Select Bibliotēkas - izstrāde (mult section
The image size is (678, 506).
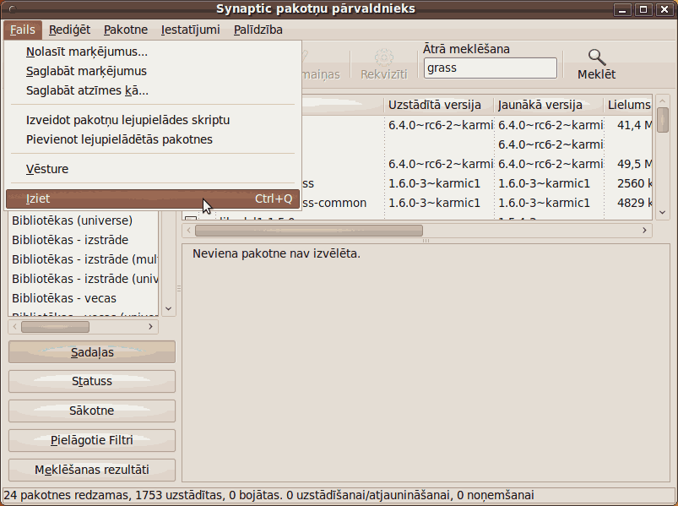84,259
